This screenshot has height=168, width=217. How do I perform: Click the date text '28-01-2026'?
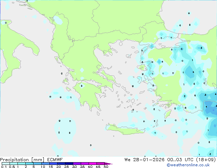click(x=149, y=160)
